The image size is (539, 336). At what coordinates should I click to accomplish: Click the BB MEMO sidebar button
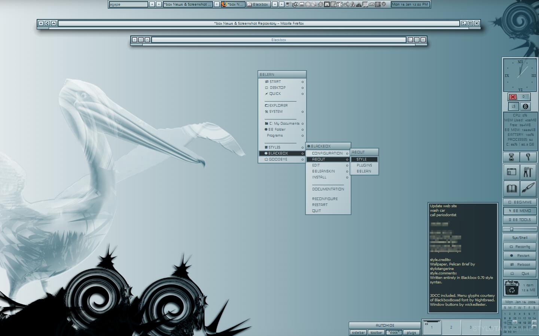click(x=520, y=211)
